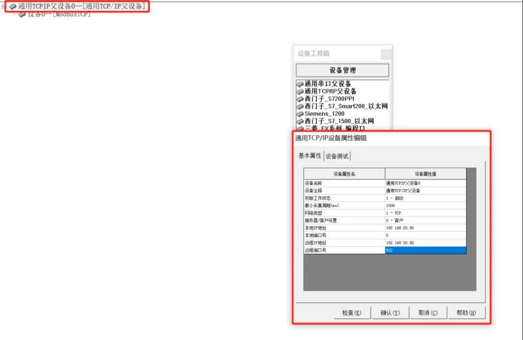Screen dimensions: 523x340
Task: Click the 通用串口父设备 device icon
Action: pyautogui.click(x=300, y=84)
